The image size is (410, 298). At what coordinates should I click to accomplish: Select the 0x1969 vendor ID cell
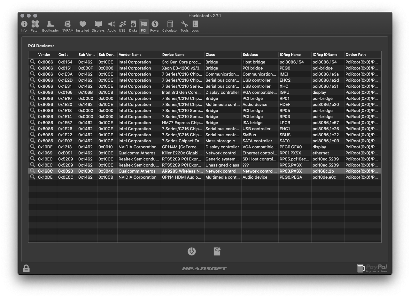45,153
